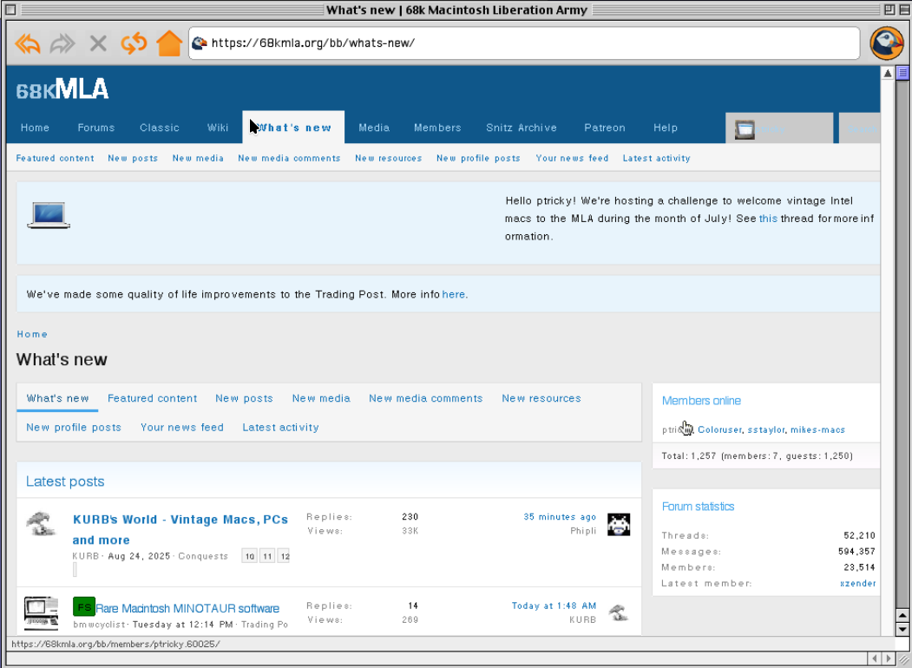912x668 pixels.
Task: Click the horizontal scrollbar right arrow
Action: [x=888, y=658]
